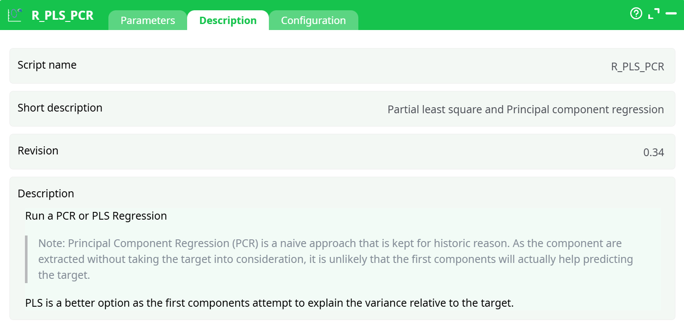Viewport: 684px width, 329px height.
Task: Click the Script name label
Action: pos(47,65)
